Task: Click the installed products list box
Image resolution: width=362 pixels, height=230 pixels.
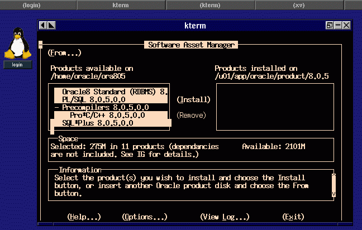Action: (x=275, y=107)
